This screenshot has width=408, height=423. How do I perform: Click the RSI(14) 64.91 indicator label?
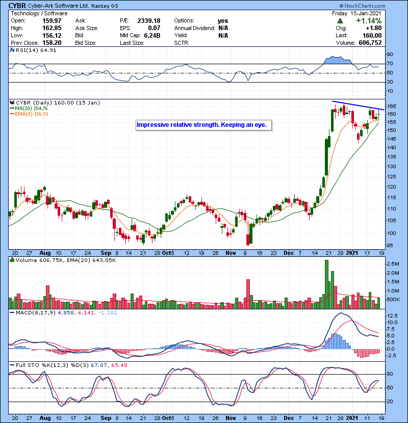click(x=36, y=50)
